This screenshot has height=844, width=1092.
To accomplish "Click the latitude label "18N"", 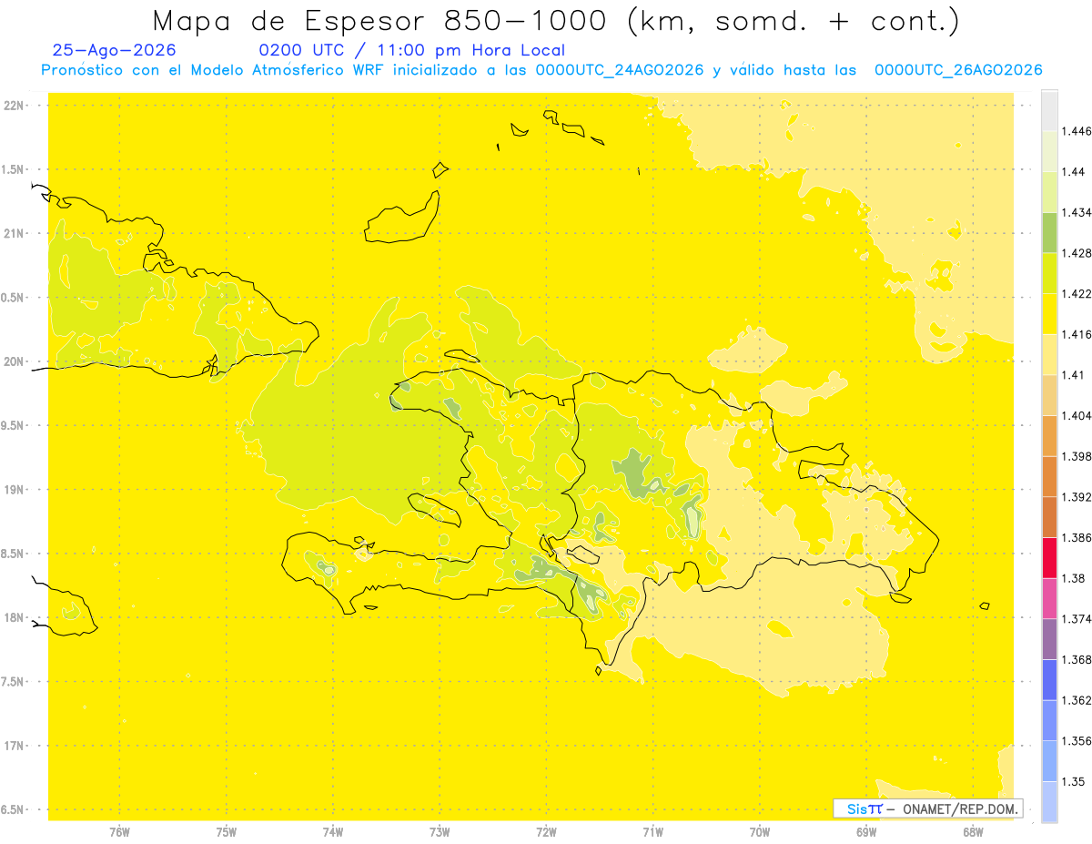I will coord(15,618).
